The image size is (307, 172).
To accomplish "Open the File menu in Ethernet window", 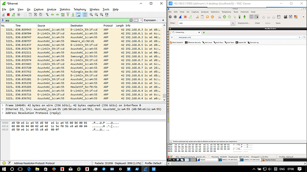I will point(4,9).
